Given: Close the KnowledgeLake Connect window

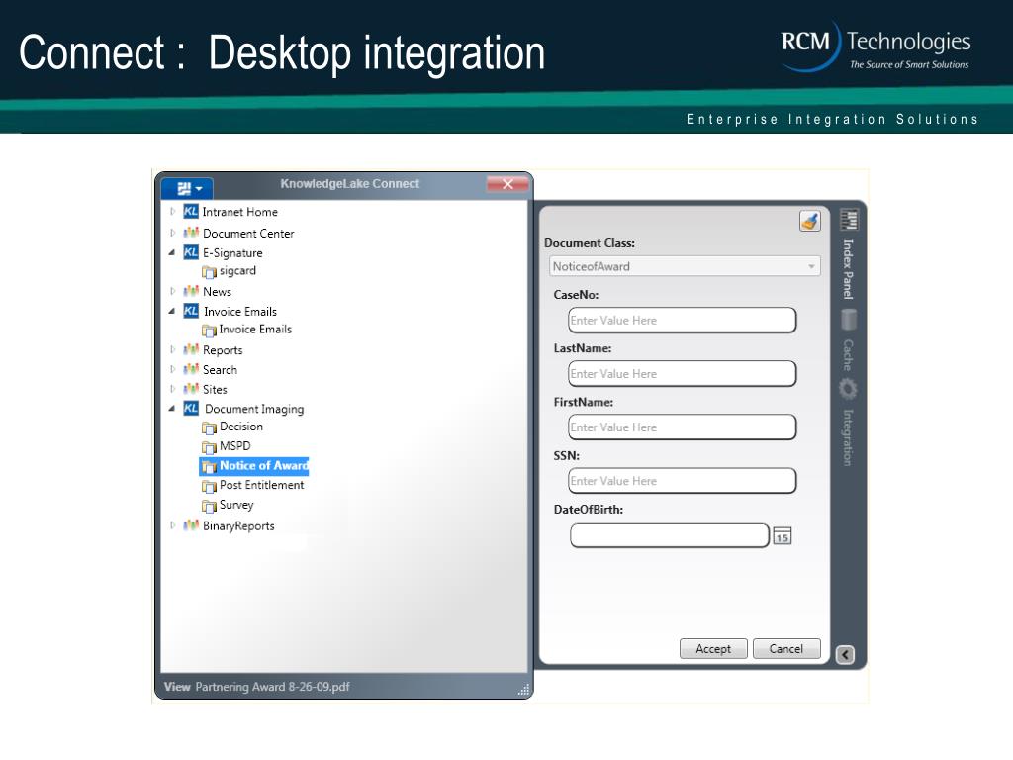Looking at the screenshot, I should coord(507,184).
